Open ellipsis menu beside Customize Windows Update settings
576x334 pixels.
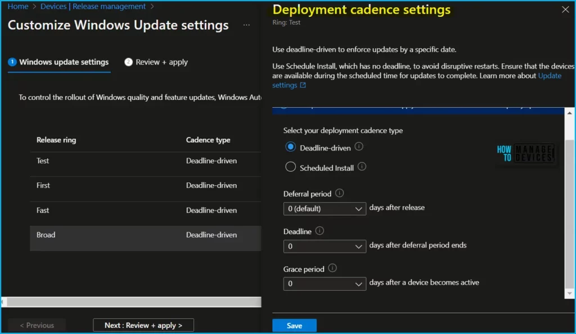tap(246, 25)
